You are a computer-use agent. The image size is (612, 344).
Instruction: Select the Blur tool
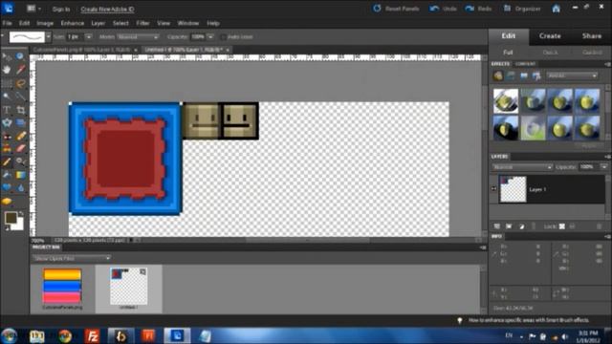(20, 188)
